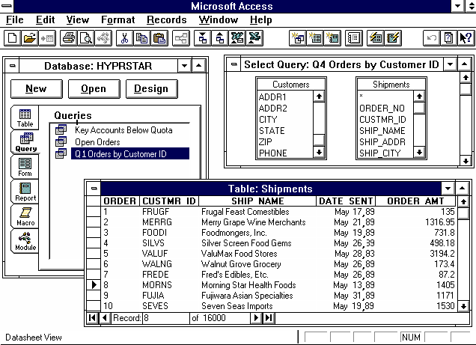Click the New Query toolbar icon
Viewport: 476px width, 345px height.
pyautogui.click(x=298, y=38)
